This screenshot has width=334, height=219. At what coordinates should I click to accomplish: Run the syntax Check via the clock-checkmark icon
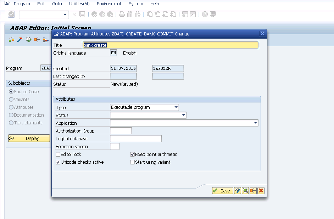pos(28,39)
